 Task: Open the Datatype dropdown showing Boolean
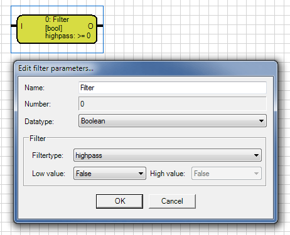pos(173,121)
